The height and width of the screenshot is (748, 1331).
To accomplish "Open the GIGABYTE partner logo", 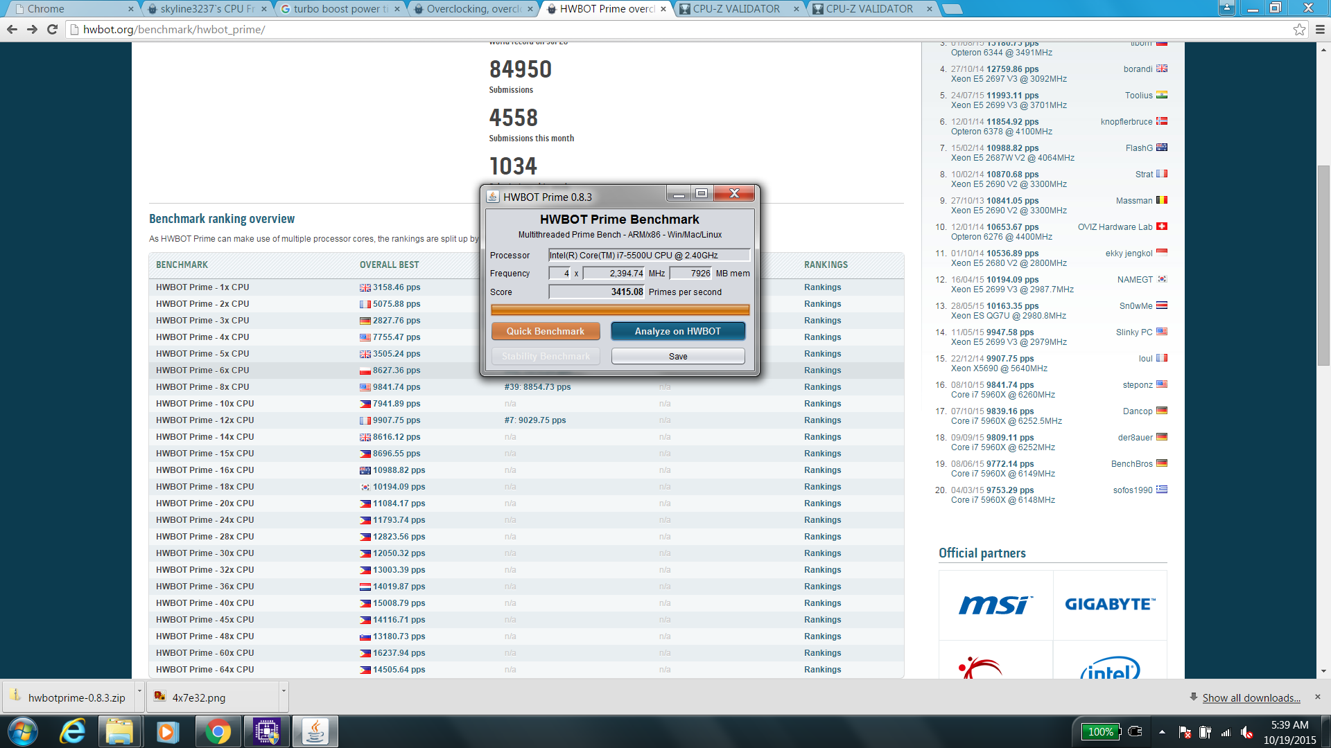I will pyautogui.click(x=1110, y=605).
